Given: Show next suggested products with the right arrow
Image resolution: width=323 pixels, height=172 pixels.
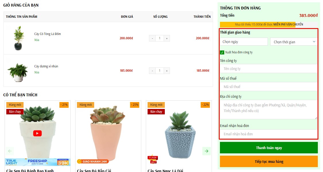Looking at the screenshot, I should tap(206, 151).
